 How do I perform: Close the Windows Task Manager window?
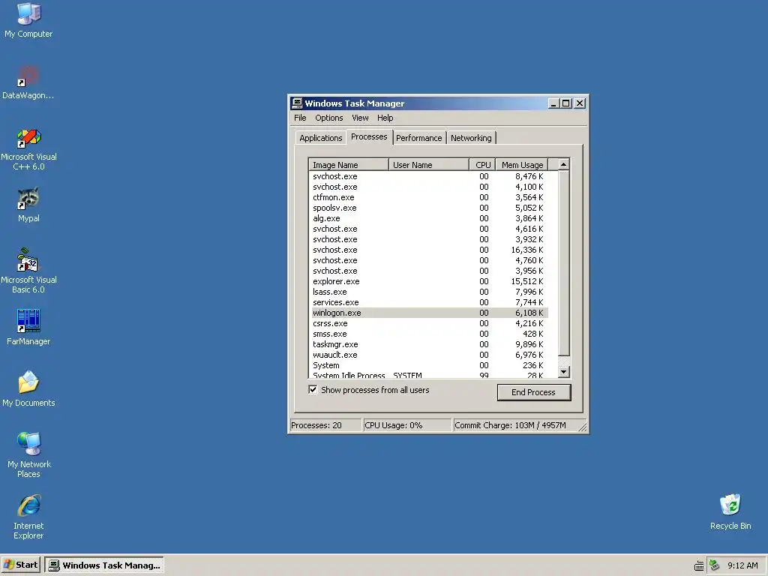pos(580,103)
